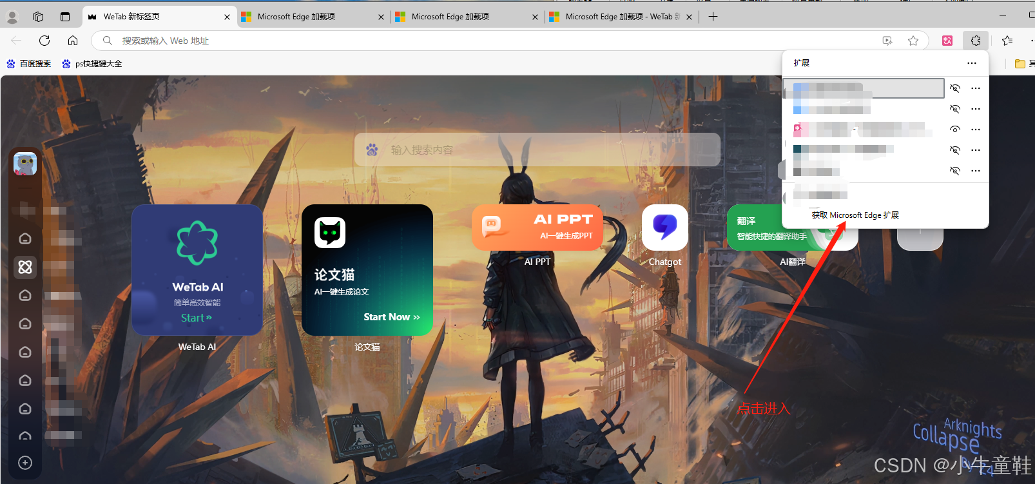Open the AI翻译 translation widget
The image size is (1035, 484).
tap(792, 227)
